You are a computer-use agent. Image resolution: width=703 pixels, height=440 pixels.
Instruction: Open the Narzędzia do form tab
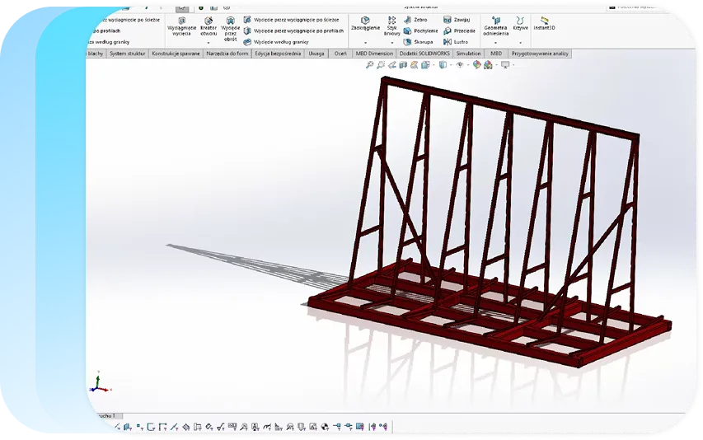(x=227, y=54)
